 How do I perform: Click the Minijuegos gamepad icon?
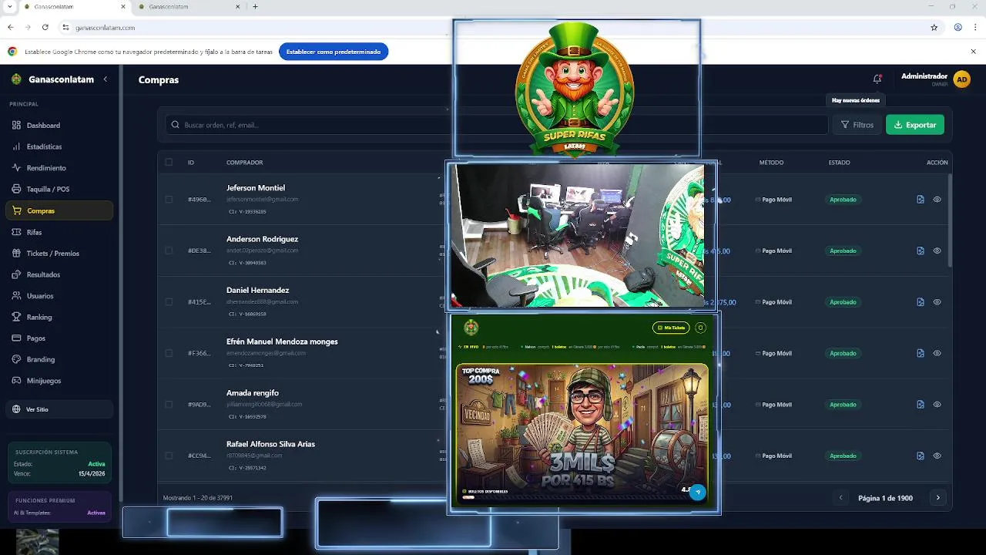coord(17,381)
